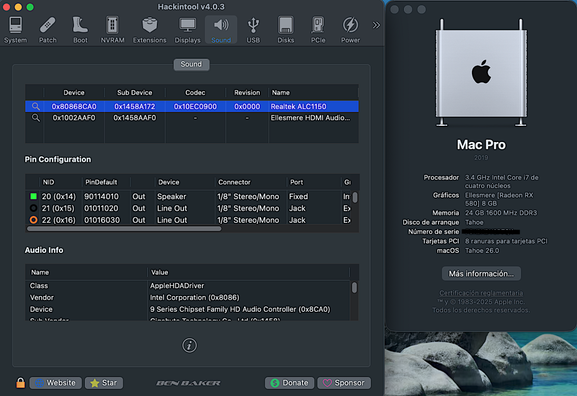Click the Audio Info vertical scrollbar

(x=354, y=287)
